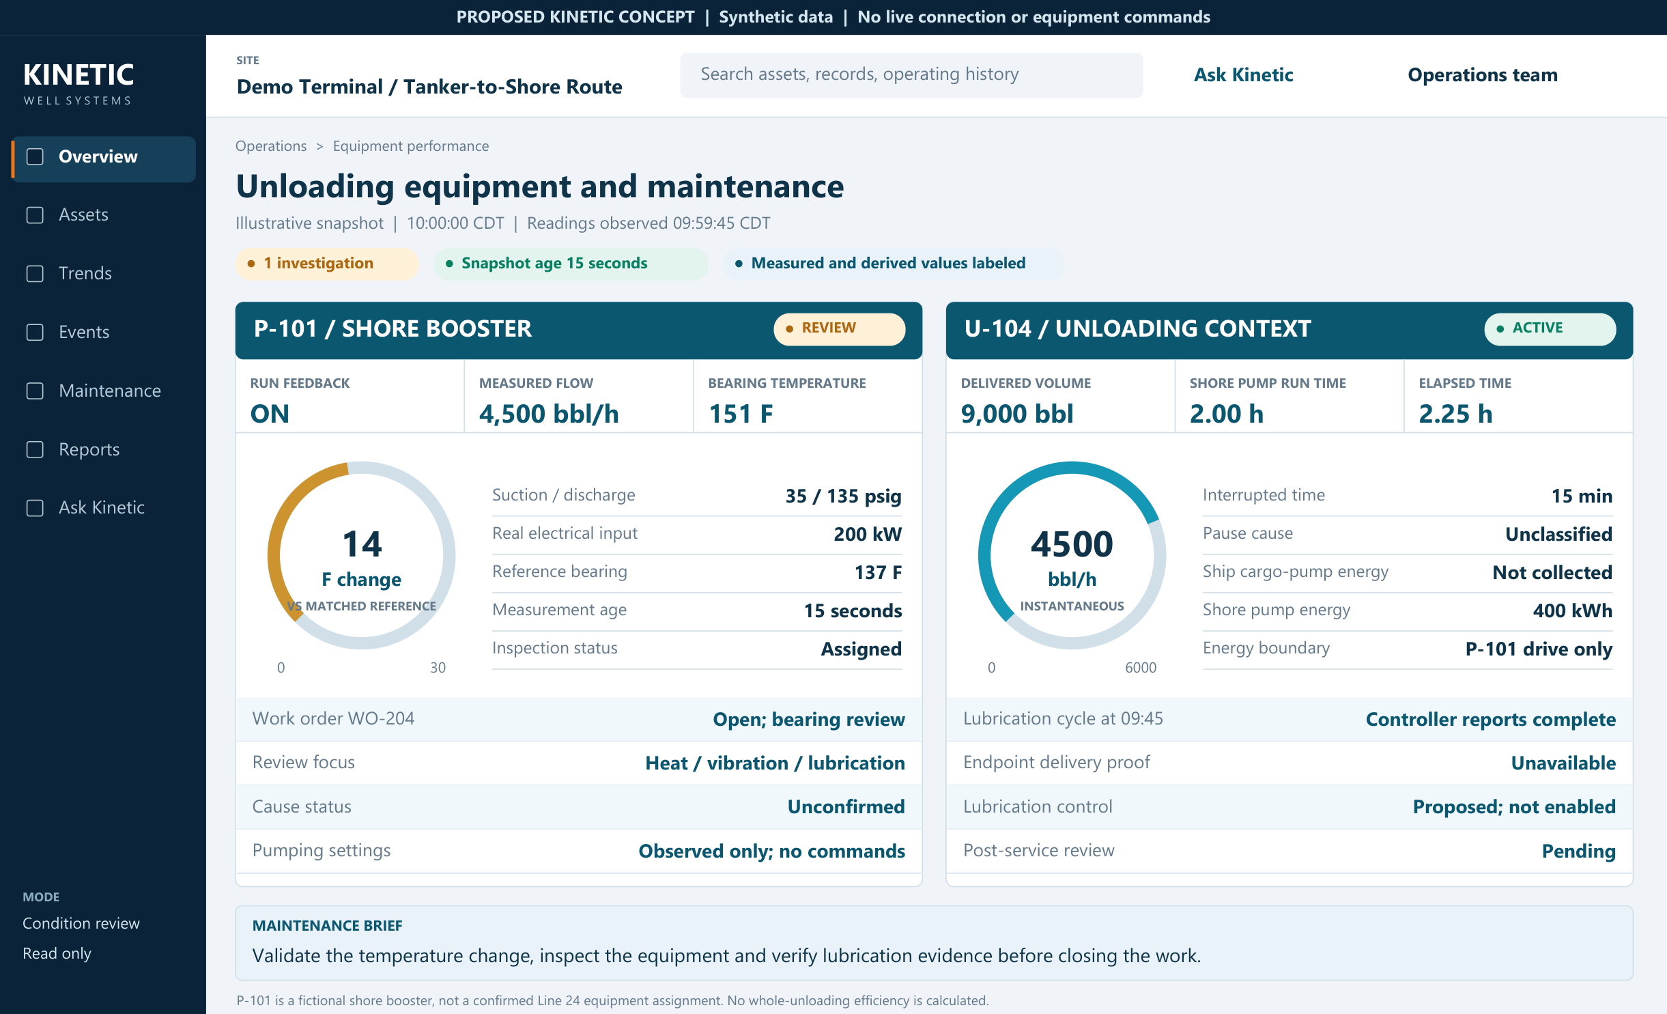1667x1014 pixels.
Task: Click 'Controller reports complete' value
Action: pyautogui.click(x=1490, y=719)
